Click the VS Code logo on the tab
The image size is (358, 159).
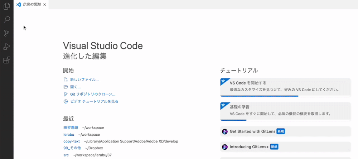[19, 5]
